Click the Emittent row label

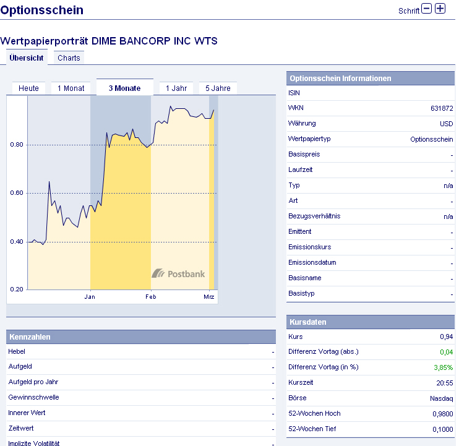[x=300, y=231]
